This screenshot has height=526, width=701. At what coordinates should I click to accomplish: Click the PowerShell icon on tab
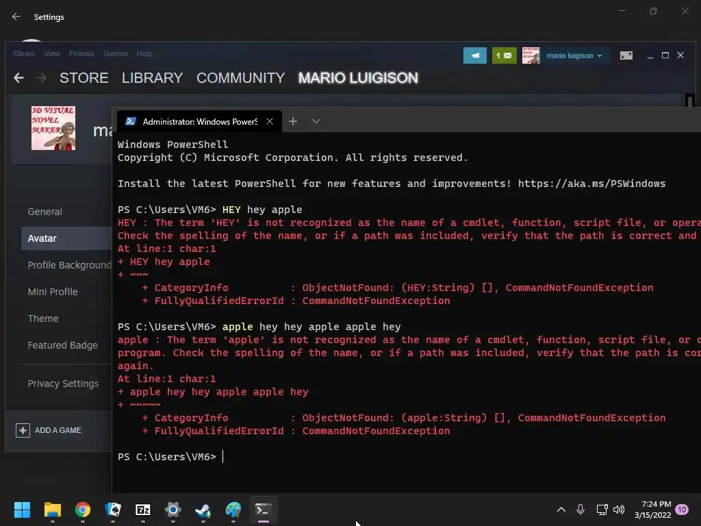point(131,121)
